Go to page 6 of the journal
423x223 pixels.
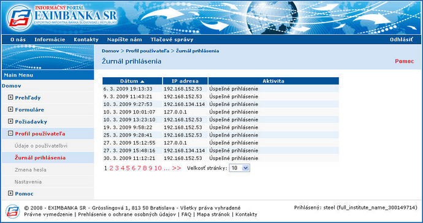tap(134, 168)
